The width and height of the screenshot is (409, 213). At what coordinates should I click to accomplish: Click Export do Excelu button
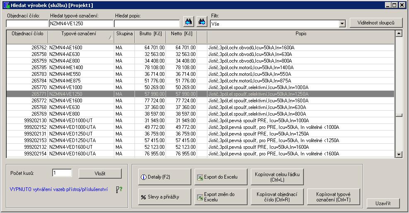221,177
